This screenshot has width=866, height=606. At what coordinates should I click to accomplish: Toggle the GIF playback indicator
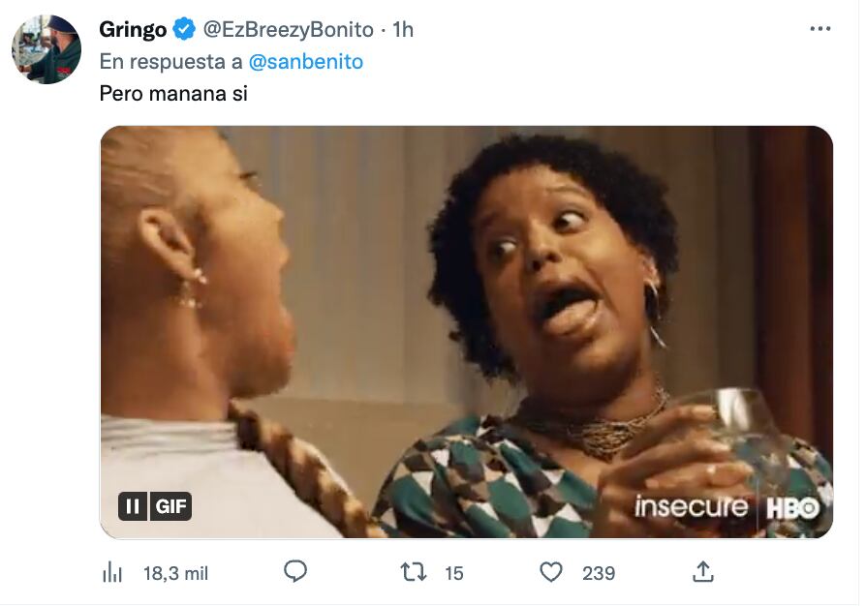click(133, 506)
